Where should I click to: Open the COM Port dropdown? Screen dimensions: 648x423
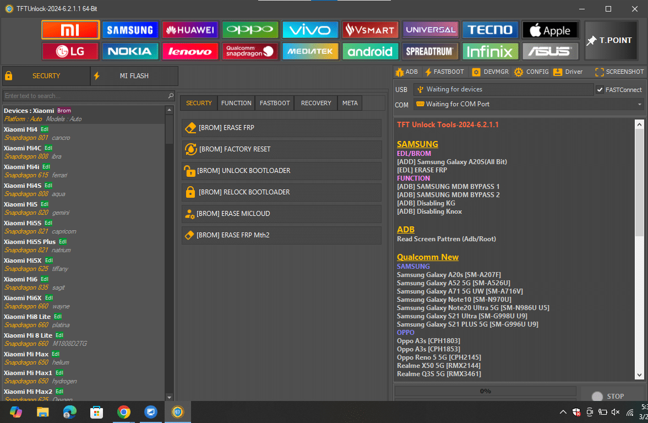(639, 104)
